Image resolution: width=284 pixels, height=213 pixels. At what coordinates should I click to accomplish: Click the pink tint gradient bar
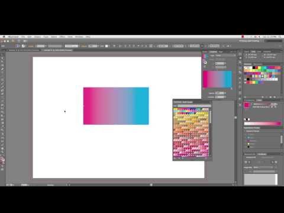pyautogui.click(x=263, y=124)
